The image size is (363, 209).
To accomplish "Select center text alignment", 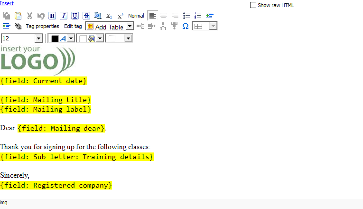I will tap(164, 16).
